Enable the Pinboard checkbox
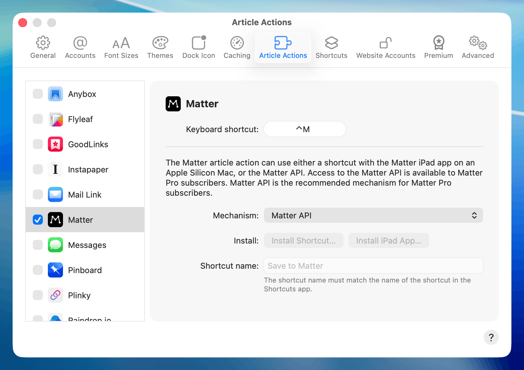This screenshot has height=370, width=524. tap(38, 270)
